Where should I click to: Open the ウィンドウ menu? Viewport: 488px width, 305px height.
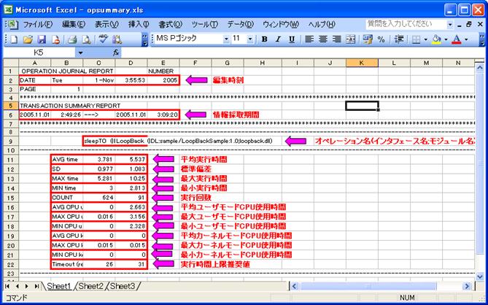coord(281,24)
